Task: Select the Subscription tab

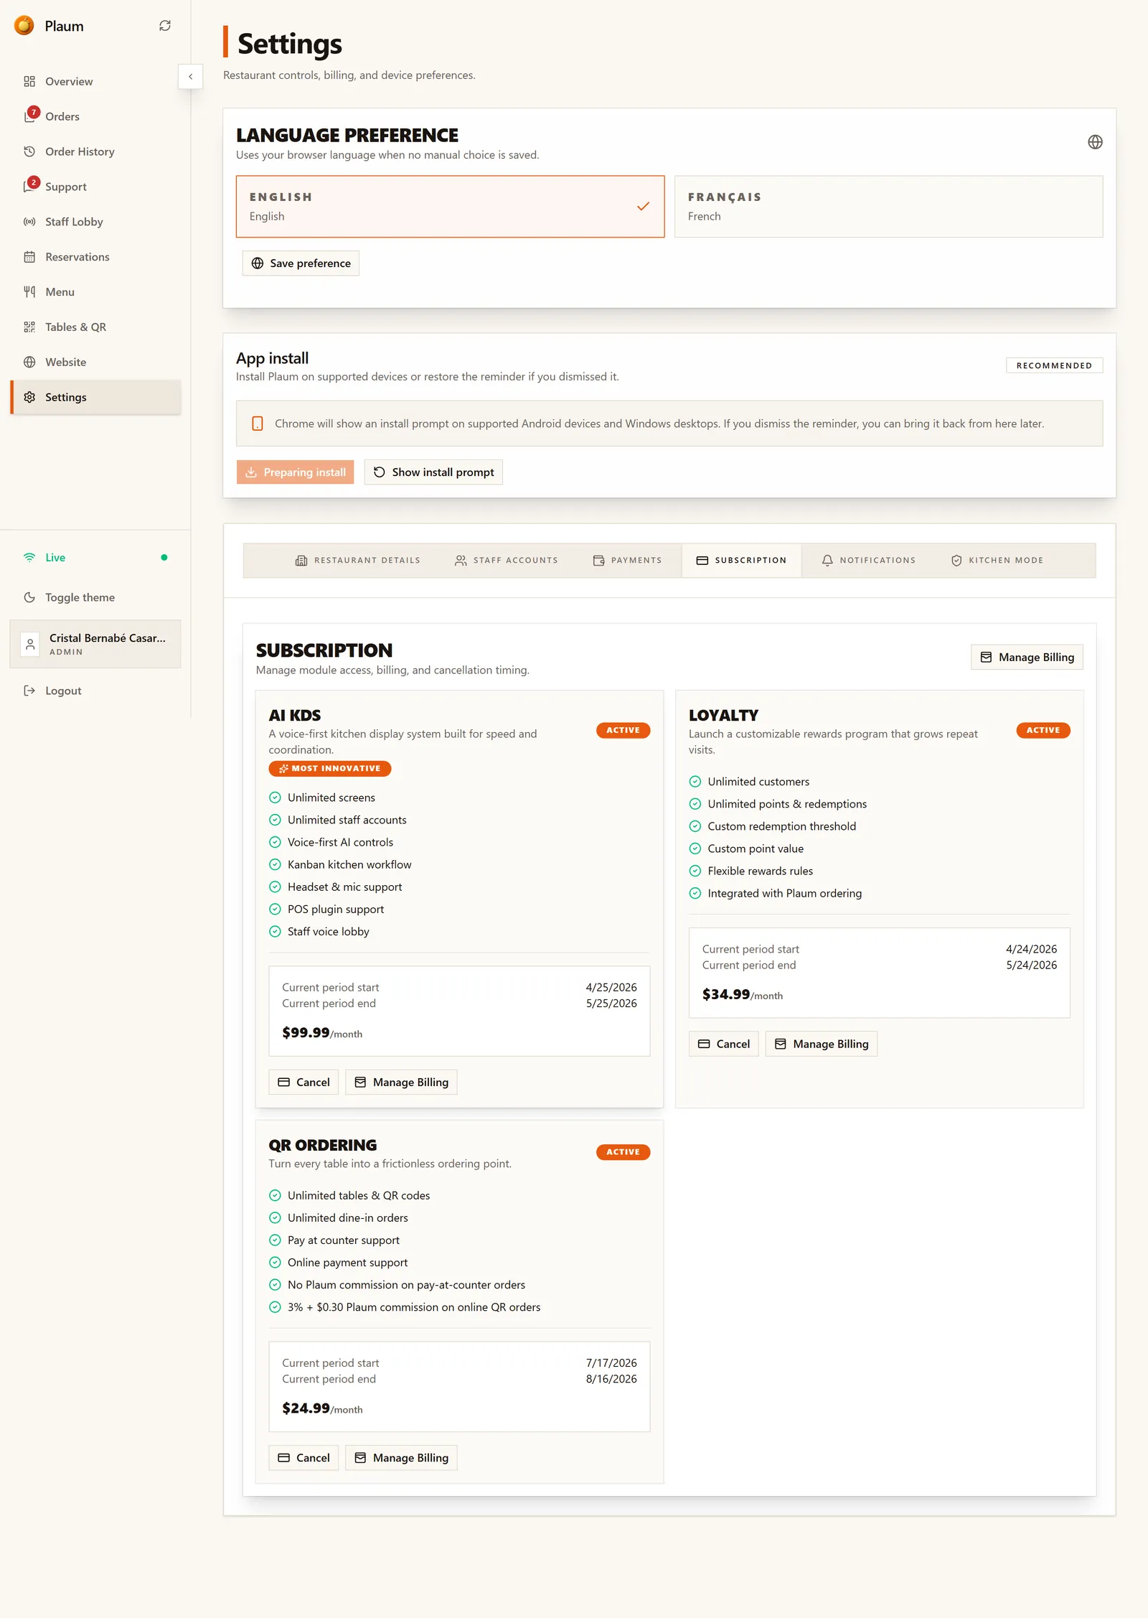Action: pos(741,561)
